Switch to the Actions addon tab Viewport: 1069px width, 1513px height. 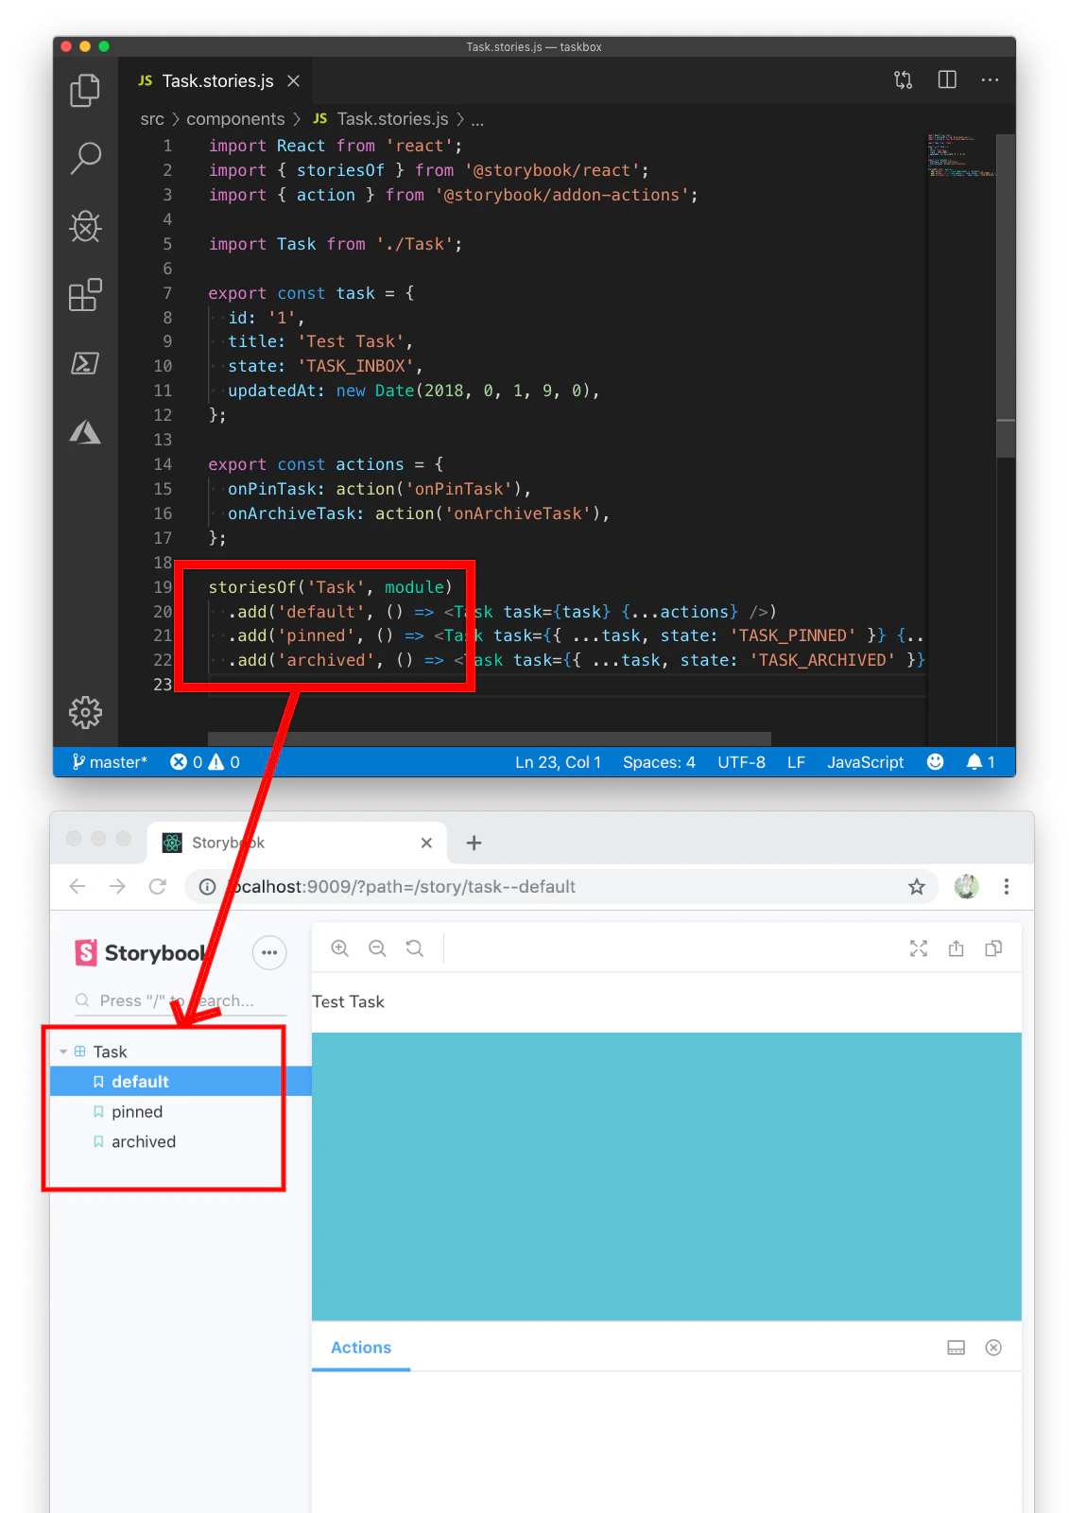pos(361,1348)
